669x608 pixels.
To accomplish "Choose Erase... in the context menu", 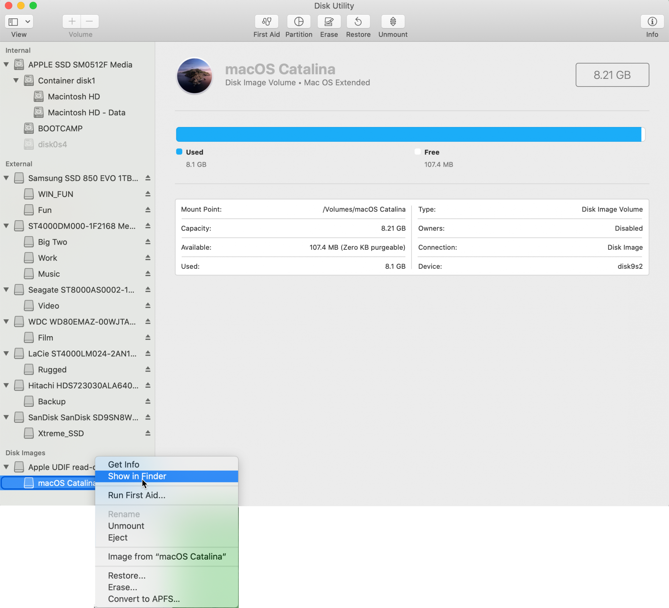I will (167, 588).
